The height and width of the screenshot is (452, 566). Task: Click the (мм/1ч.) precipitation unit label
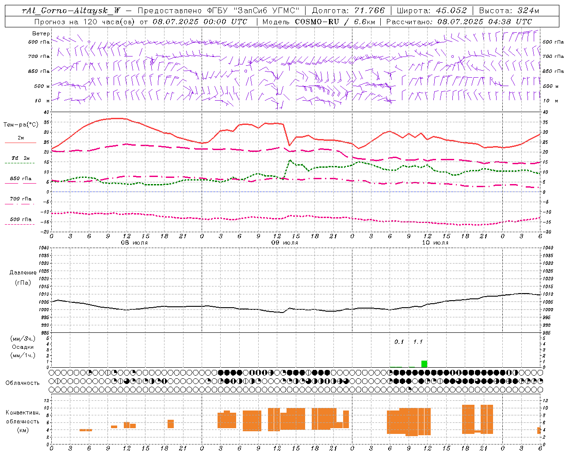23,355
